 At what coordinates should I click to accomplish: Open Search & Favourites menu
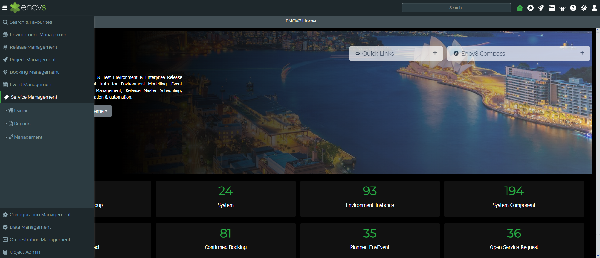pyautogui.click(x=47, y=22)
